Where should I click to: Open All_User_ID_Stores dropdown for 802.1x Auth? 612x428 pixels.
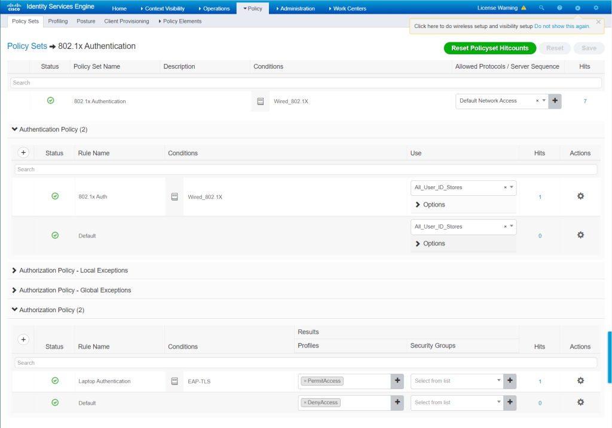click(512, 187)
